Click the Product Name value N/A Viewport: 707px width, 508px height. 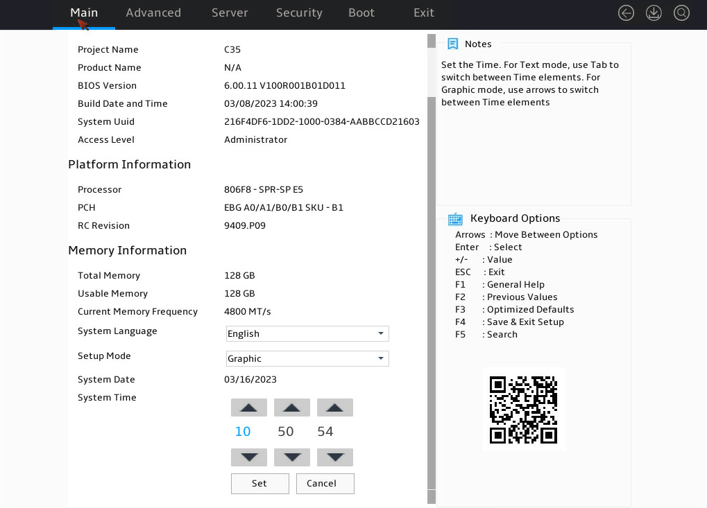pyautogui.click(x=232, y=67)
